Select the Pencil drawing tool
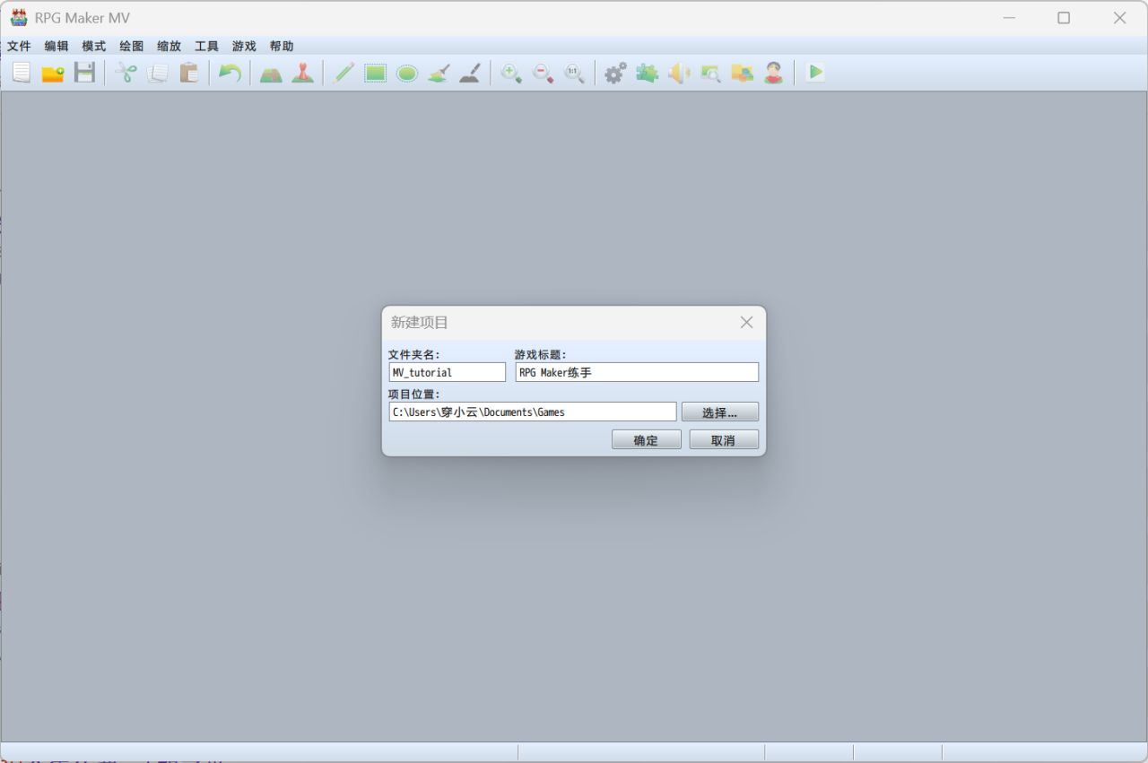Image resolution: width=1148 pixels, height=763 pixels. (344, 73)
